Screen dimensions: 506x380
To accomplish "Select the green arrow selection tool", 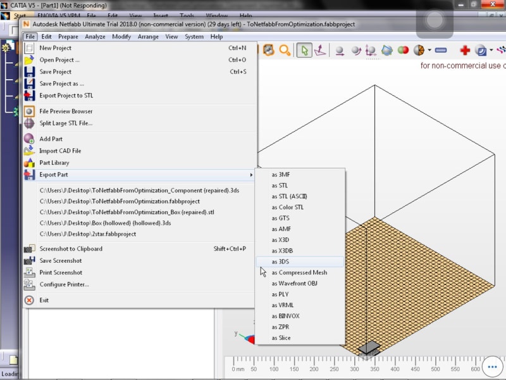I will tap(304, 51).
